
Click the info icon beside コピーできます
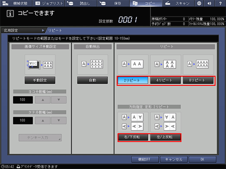pos(10,14)
